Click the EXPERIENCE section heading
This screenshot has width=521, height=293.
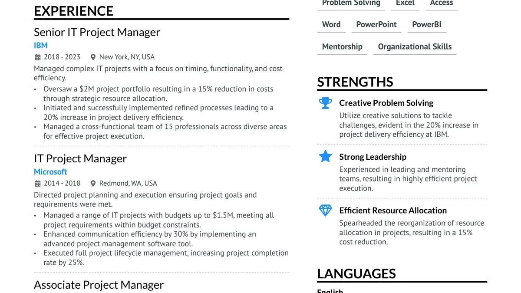(73, 11)
